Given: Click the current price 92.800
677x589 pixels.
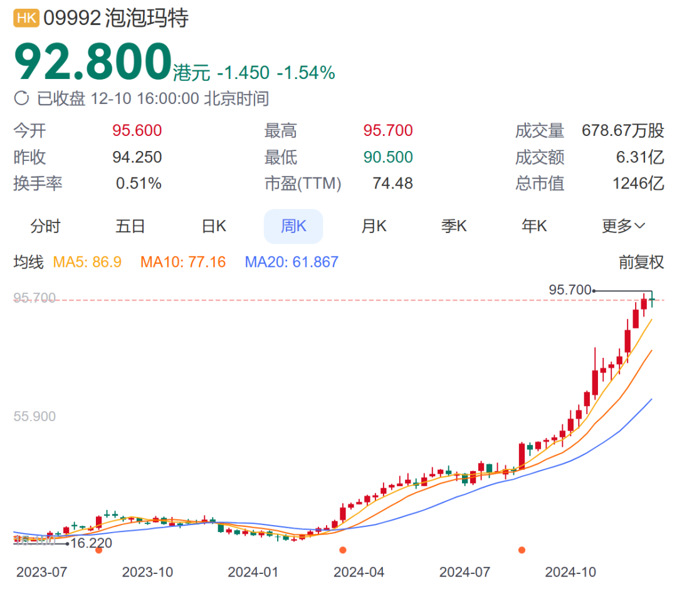Looking at the screenshot, I should pyautogui.click(x=93, y=61).
